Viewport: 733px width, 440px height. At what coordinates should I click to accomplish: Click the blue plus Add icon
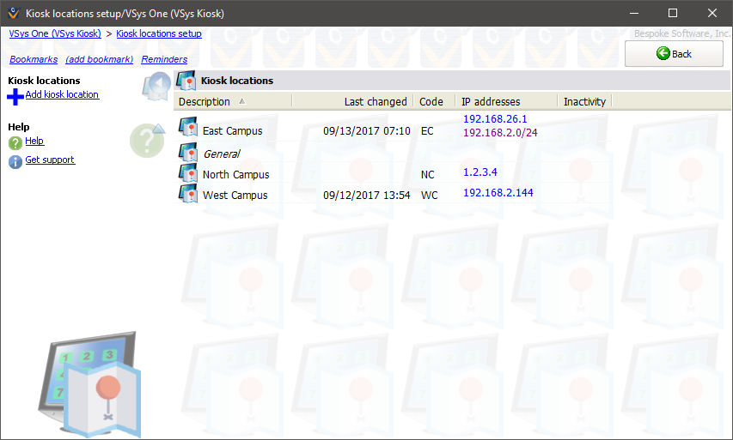click(15, 96)
